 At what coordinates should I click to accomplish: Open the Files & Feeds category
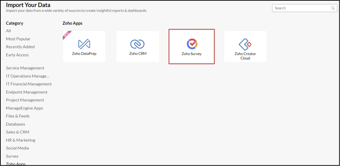pos(18,116)
